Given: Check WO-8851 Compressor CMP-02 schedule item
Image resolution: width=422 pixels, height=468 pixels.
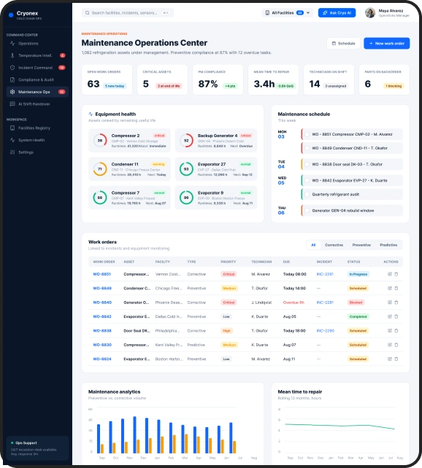Looking at the screenshot, I should (x=307, y=134).
